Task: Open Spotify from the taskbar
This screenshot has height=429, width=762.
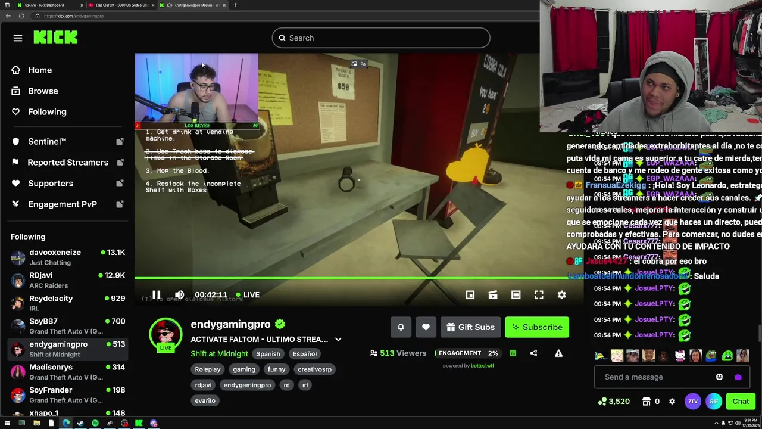Action: [95, 424]
